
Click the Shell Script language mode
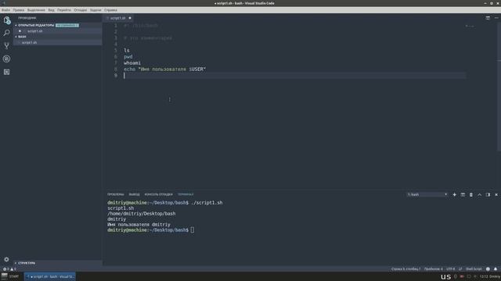coord(474,269)
